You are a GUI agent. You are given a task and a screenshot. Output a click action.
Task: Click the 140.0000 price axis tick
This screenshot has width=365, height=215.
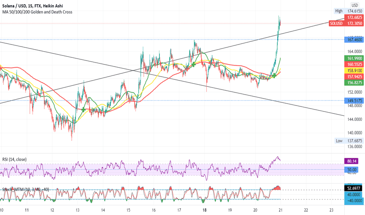pyautogui.click(x=354, y=133)
